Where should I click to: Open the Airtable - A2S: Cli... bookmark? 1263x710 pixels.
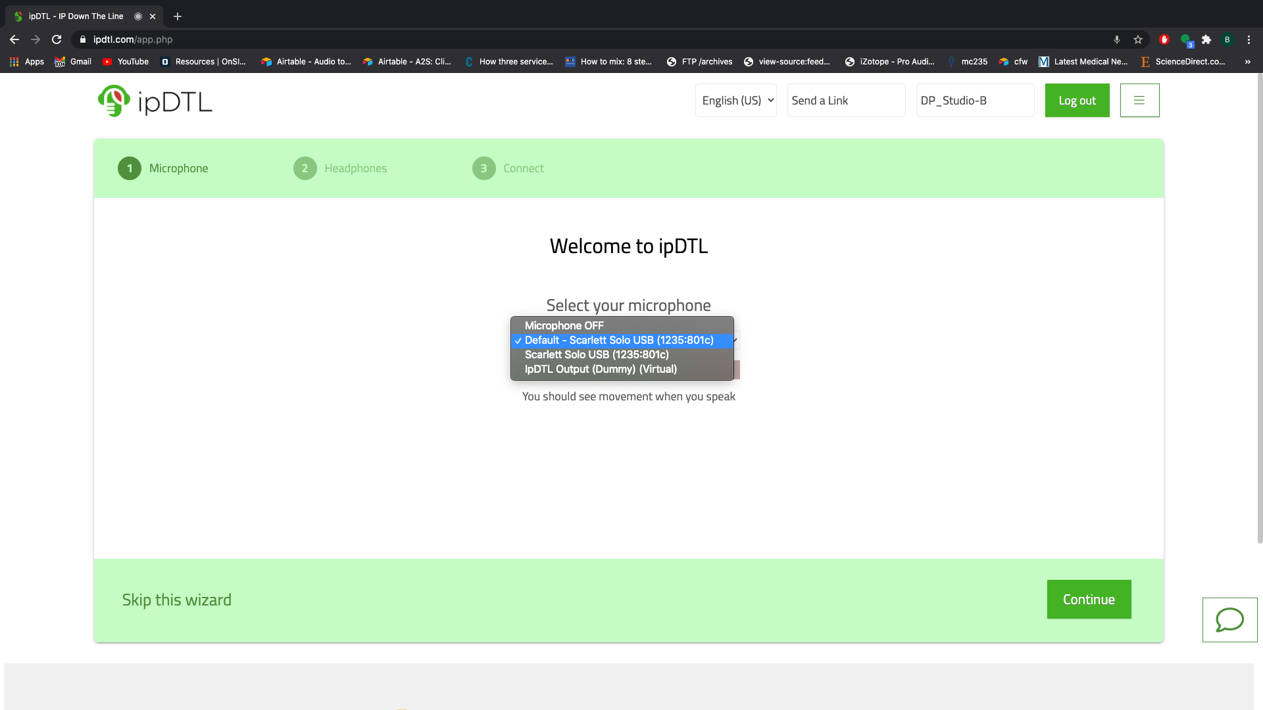(x=407, y=62)
